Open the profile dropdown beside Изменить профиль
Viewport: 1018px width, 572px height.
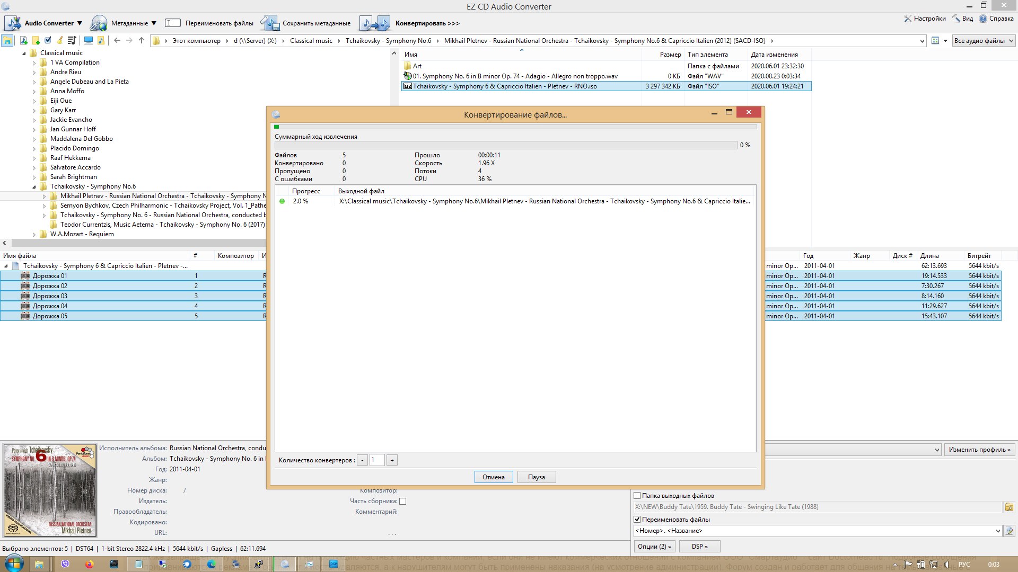click(x=936, y=450)
